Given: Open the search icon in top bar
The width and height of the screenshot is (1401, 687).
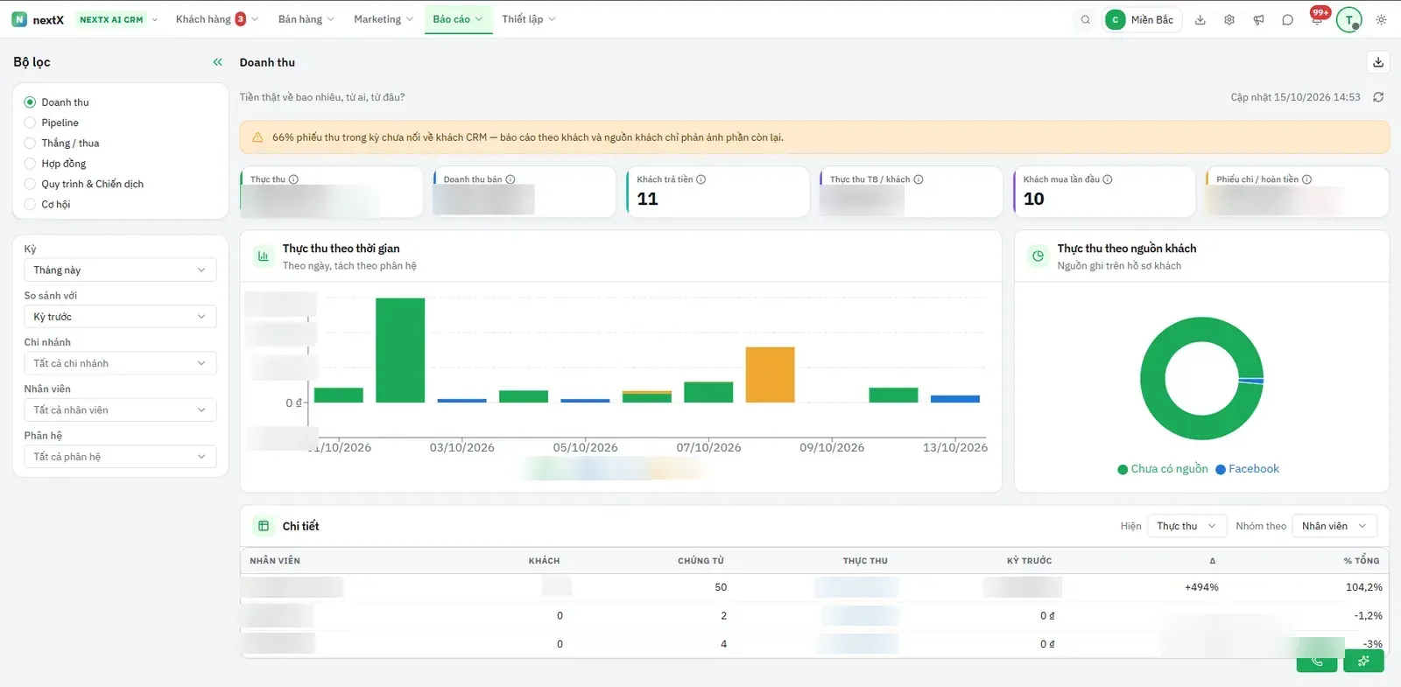Looking at the screenshot, I should pyautogui.click(x=1085, y=19).
